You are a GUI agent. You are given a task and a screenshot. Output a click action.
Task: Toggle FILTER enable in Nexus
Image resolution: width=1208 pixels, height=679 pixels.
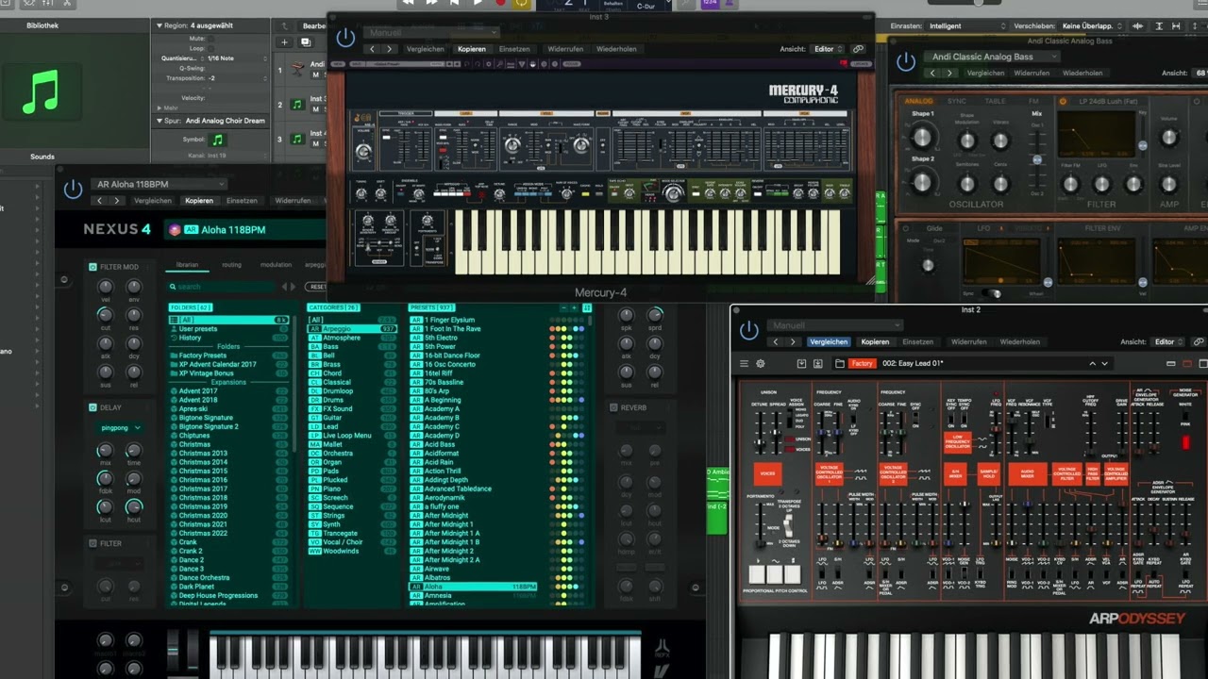[92, 543]
